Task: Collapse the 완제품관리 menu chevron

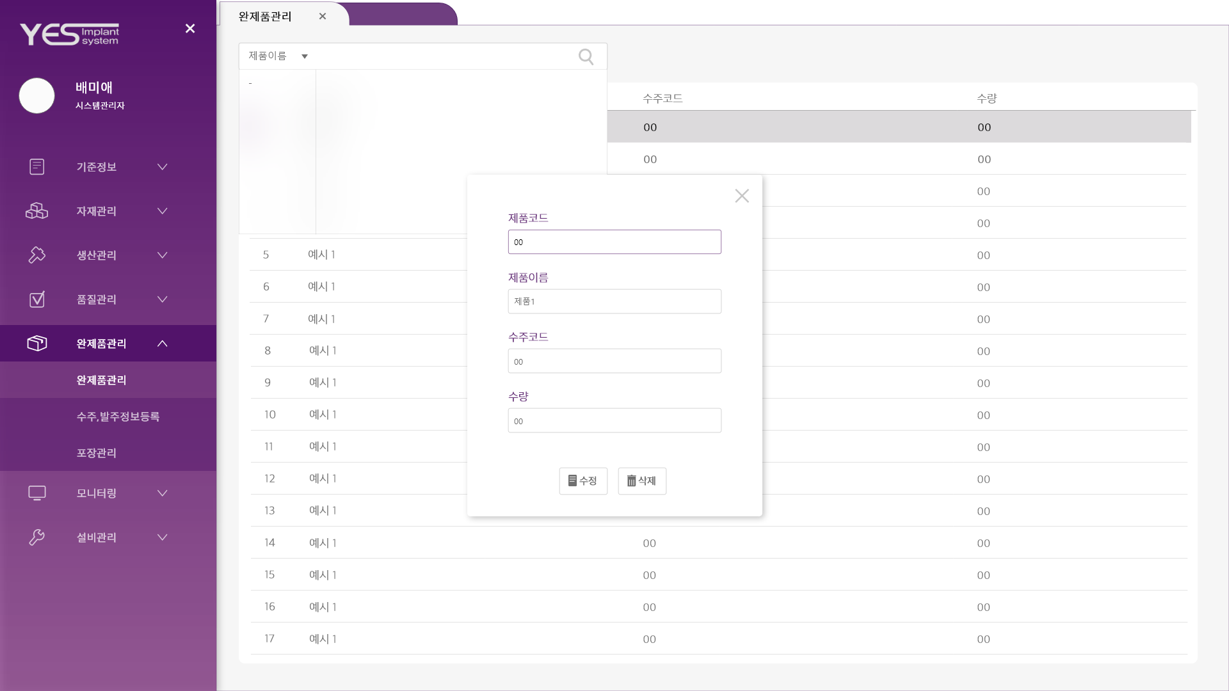Action: [163, 344]
